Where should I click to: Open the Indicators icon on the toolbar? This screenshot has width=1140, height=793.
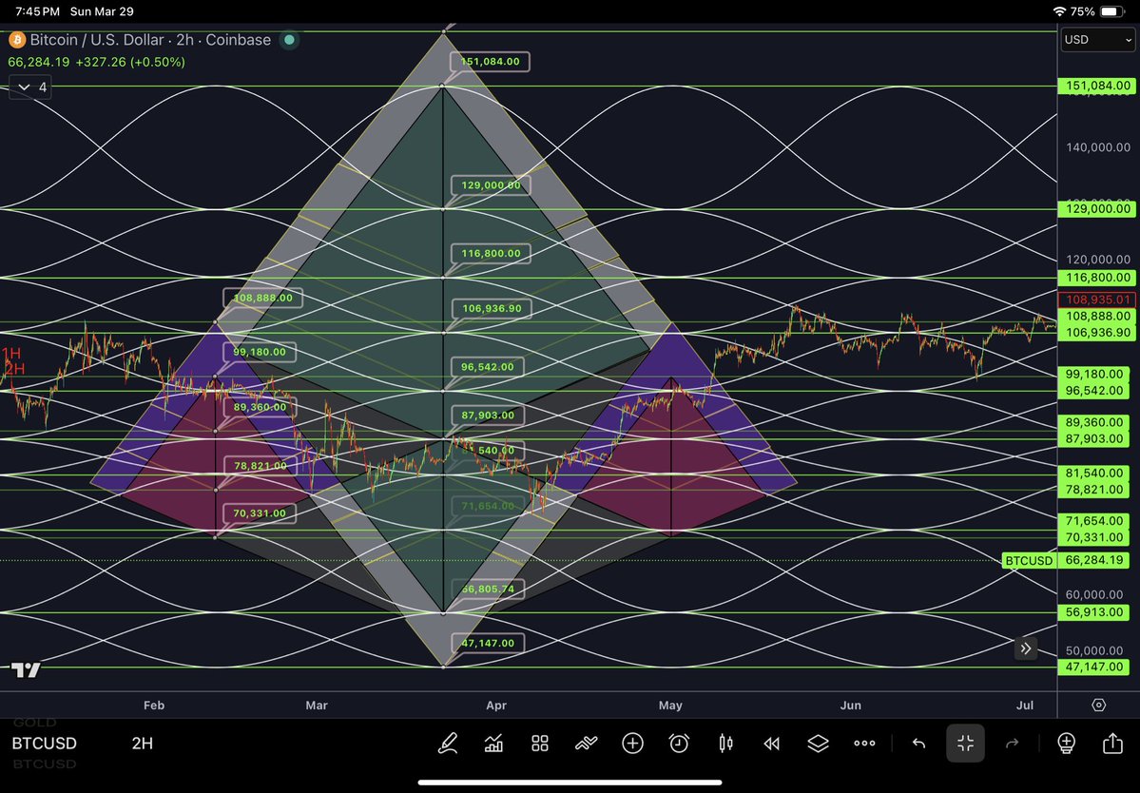586,743
